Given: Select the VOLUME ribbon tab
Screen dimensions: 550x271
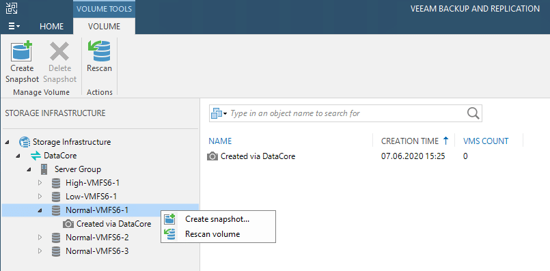Looking at the screenshot, I should (104, 27).
